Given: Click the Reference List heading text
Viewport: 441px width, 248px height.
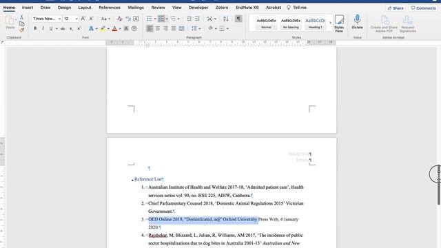Looking at the screenshot, I should [x=148, y=179].
